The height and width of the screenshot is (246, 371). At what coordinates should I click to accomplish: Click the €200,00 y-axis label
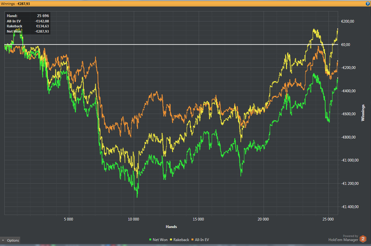pyautogui.click(x=348, y=21)
